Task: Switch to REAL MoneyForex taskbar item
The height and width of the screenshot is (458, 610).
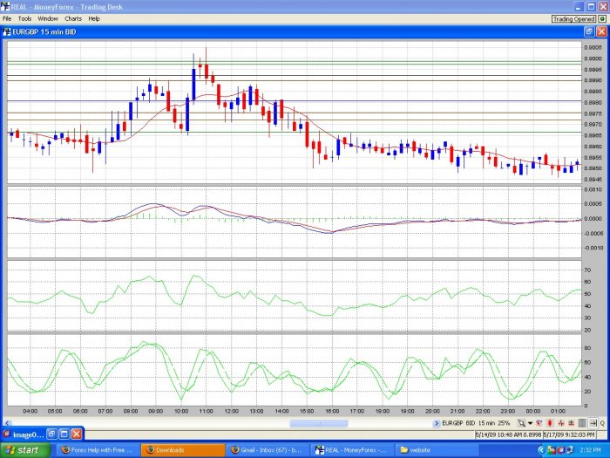Action: click(x=352, y=450)
